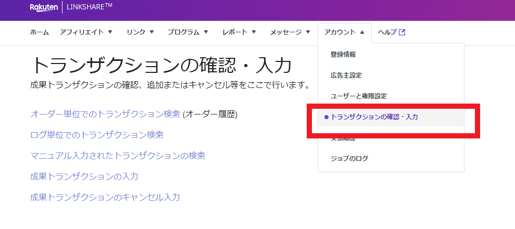Click the ログ単位でのトランザクション検索 link
This screenshot has width=515, height=229.
[x=97, y=135]
